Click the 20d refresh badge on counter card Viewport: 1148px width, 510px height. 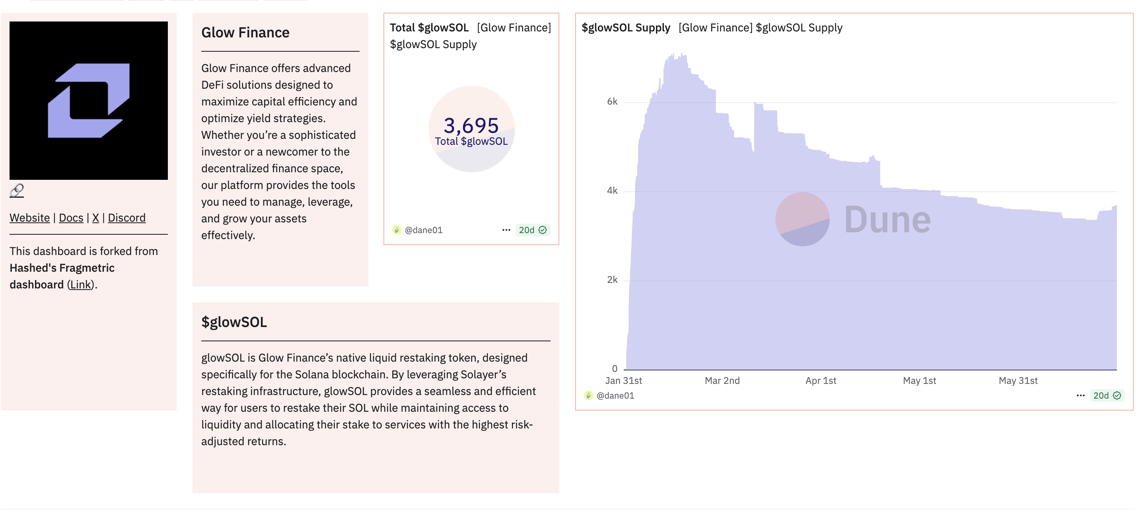[526, 230]
